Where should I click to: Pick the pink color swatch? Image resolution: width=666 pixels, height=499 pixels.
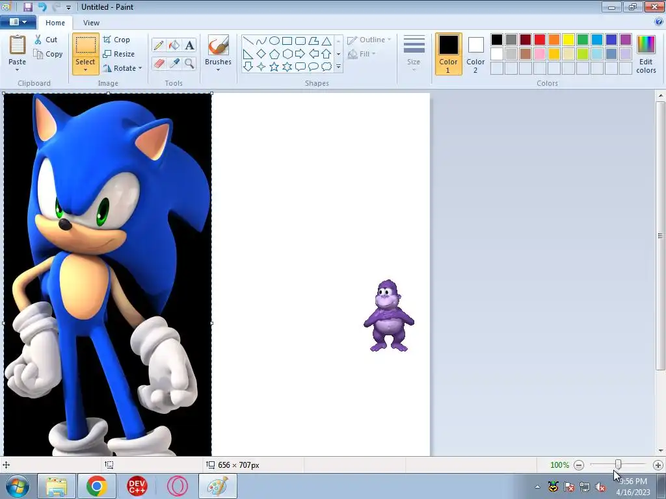(x=540, y=54)
